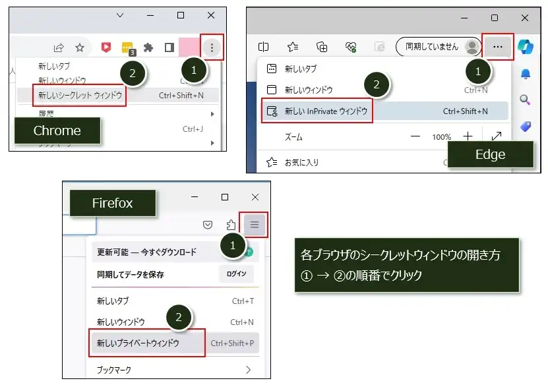Expand the 履歴 submenu arrow in Chrome
The width and height of the screenshot is (548, 385).
[212, 114]
